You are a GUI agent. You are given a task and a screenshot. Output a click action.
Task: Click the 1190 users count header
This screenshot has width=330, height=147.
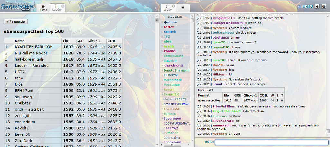point(175,17)
